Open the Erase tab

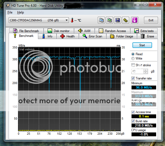coord(148,36)
